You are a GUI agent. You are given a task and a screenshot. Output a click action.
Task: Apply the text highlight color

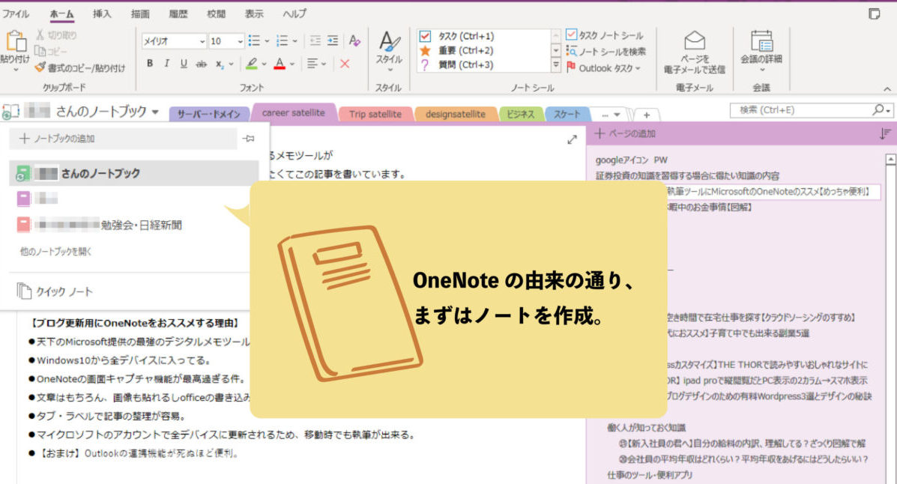coord(251,64)
